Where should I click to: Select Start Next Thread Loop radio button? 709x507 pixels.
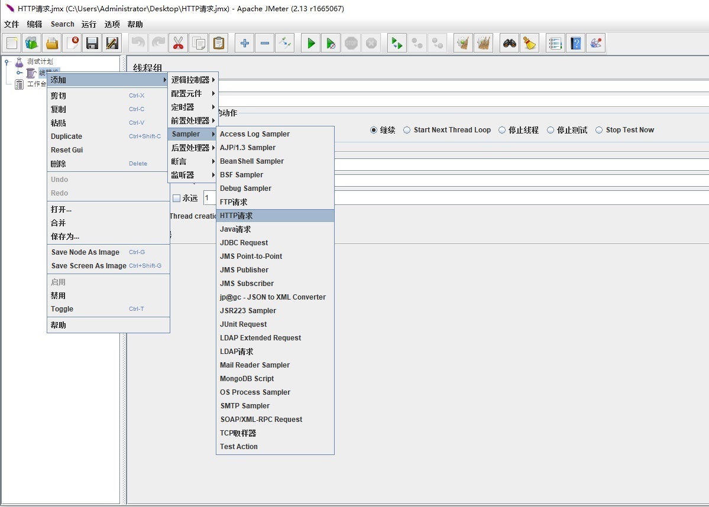point(407,130)
